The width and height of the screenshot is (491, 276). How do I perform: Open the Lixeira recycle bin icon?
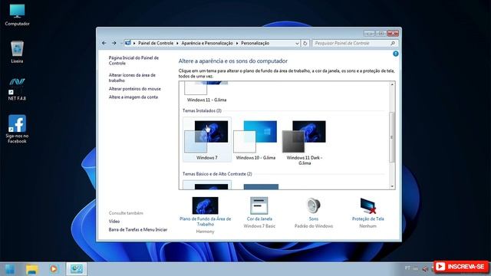(17, 52)
